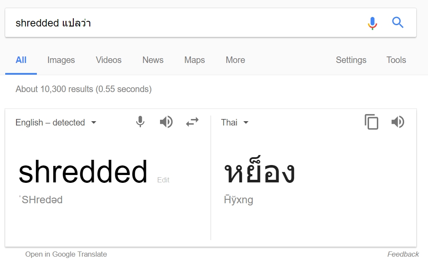This screenshot has height=261, width=428.
Task: Open the Thai target language dropdown
Action: click(x=235, y=122)
